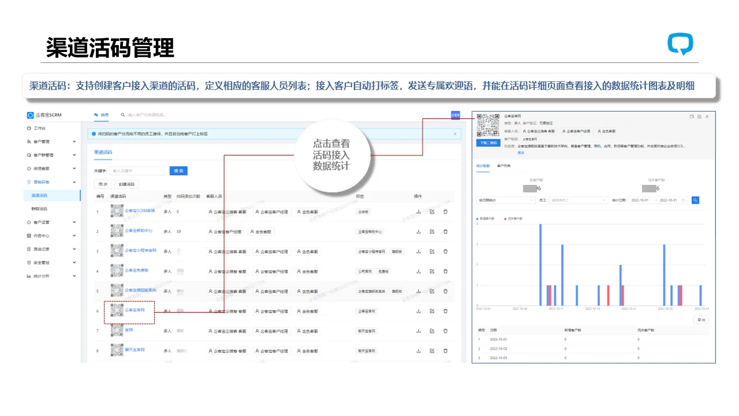Delete the 企客宝免费版 channel code
Screen dimensions: 739x416
(445, 271)
